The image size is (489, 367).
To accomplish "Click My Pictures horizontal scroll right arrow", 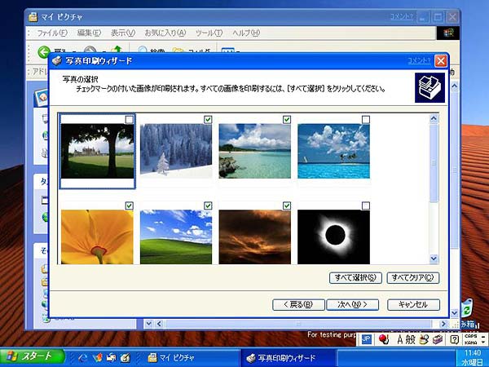I will (443, 324).
